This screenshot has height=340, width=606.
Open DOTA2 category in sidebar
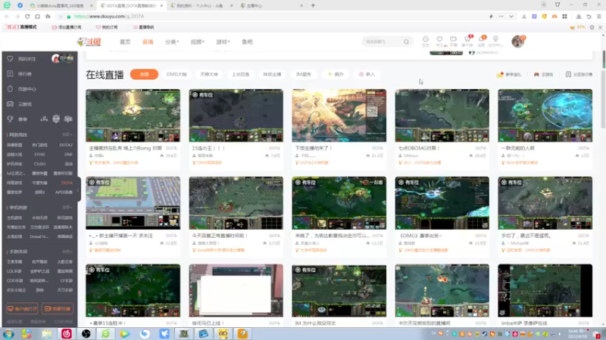pos(66,145)
